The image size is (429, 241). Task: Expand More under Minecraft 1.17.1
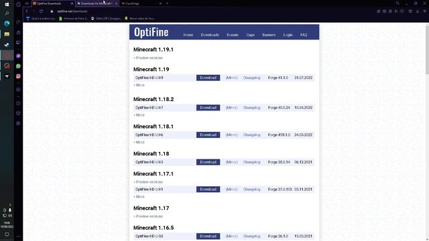(139, 197)
